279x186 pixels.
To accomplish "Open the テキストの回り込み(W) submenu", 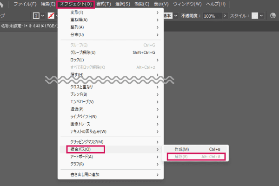I will (x=111, y=132).
